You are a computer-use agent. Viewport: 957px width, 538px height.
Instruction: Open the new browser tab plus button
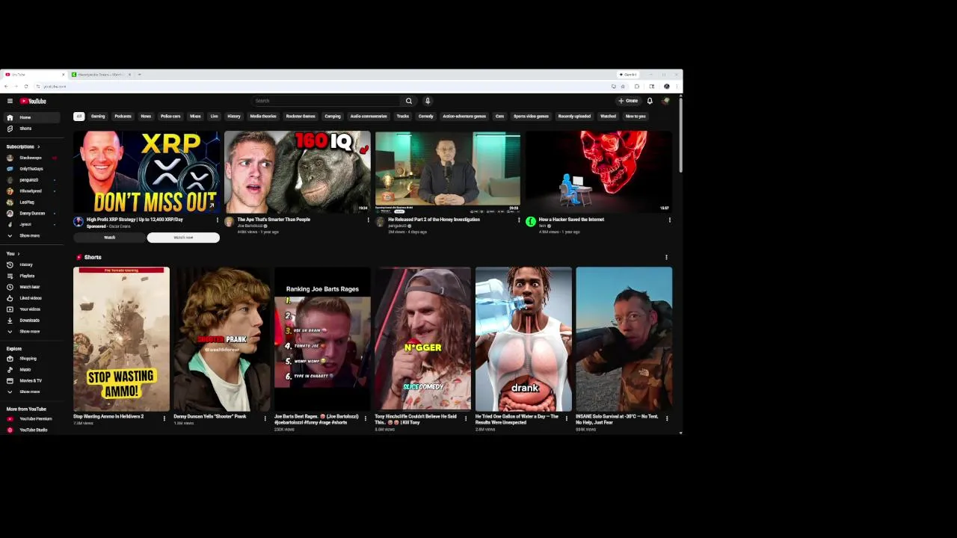click(x=139, y=75)
